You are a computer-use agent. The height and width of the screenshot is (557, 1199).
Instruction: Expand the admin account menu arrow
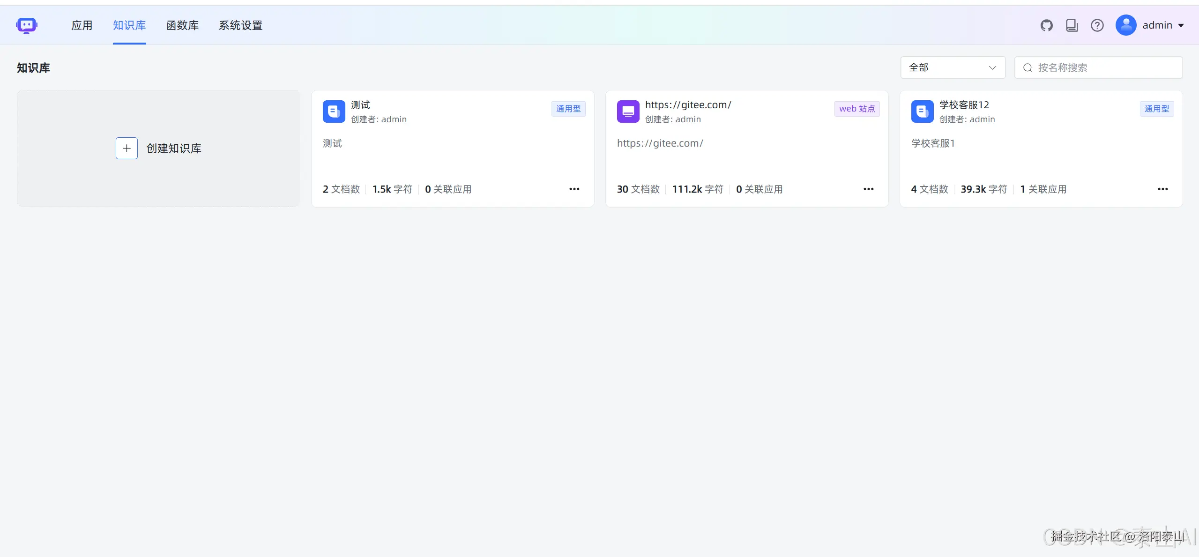[x=1181, y=26]
